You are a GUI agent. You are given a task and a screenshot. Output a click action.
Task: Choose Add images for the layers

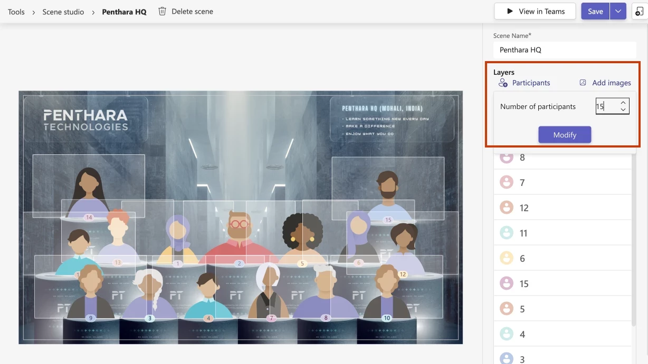[605, 83]
